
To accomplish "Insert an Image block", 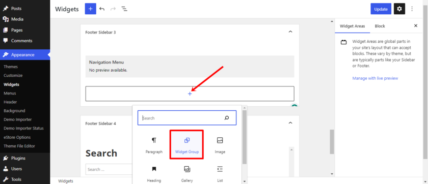I will pos(220,145).
